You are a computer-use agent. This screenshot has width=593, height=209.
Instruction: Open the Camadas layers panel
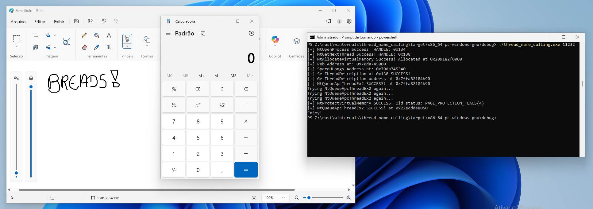click(x=297, y=41)
